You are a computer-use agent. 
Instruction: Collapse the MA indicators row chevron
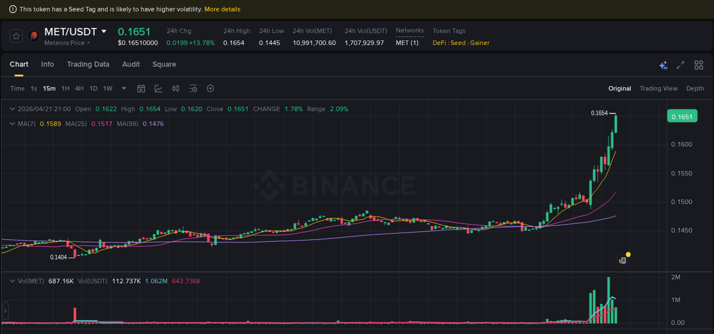pos(13,124)
